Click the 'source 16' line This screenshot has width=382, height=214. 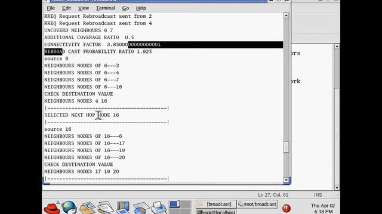click(x=58, y=130)
